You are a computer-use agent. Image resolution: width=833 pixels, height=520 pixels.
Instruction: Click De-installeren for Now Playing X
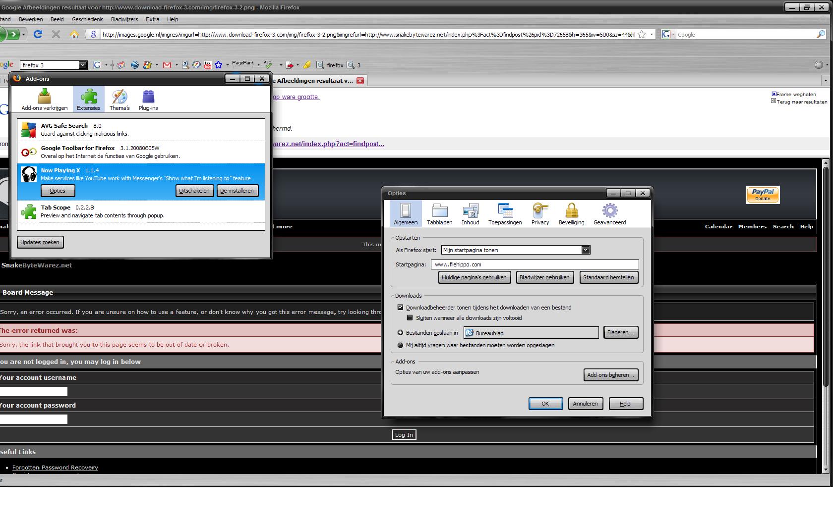pos(237,191)
